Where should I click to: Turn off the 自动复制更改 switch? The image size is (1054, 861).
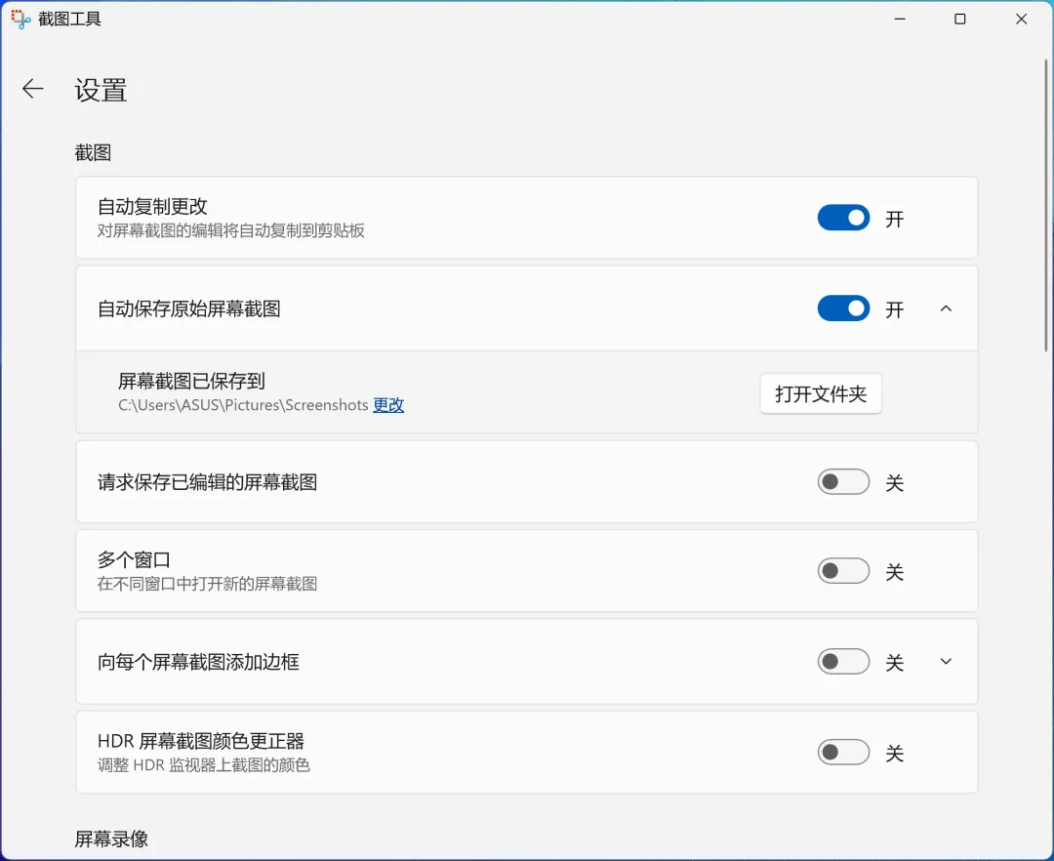tap(843, 218)
